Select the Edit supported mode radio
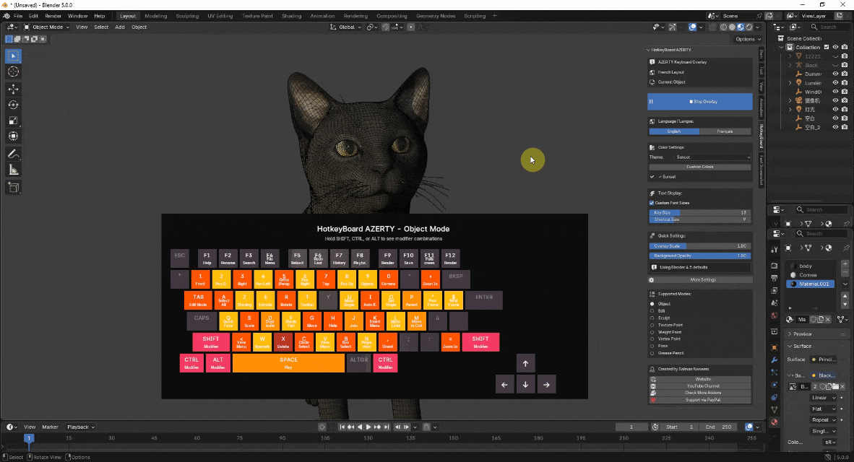 click(x=652, y=310)
